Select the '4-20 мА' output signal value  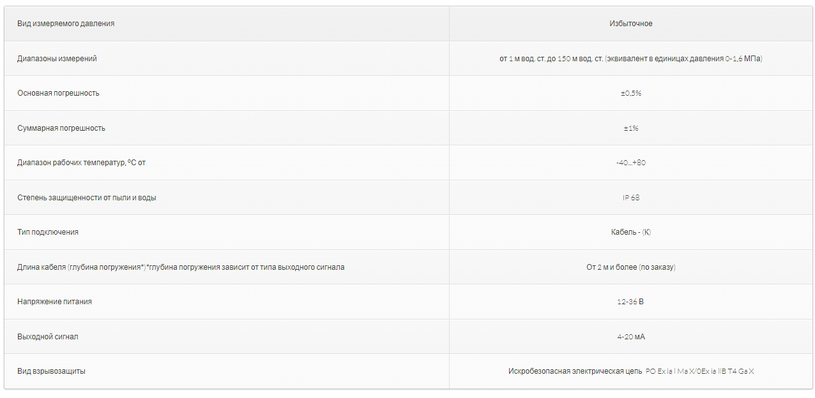tap(630, 337)
